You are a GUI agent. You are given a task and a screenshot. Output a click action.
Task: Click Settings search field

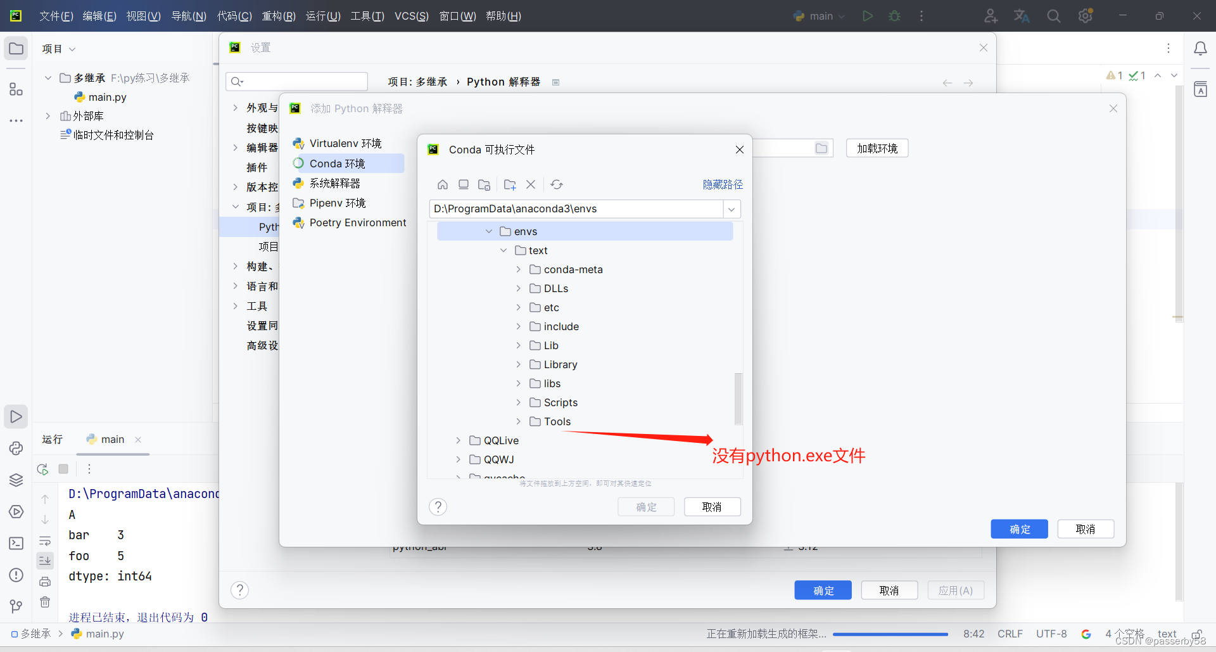(296, 81)
